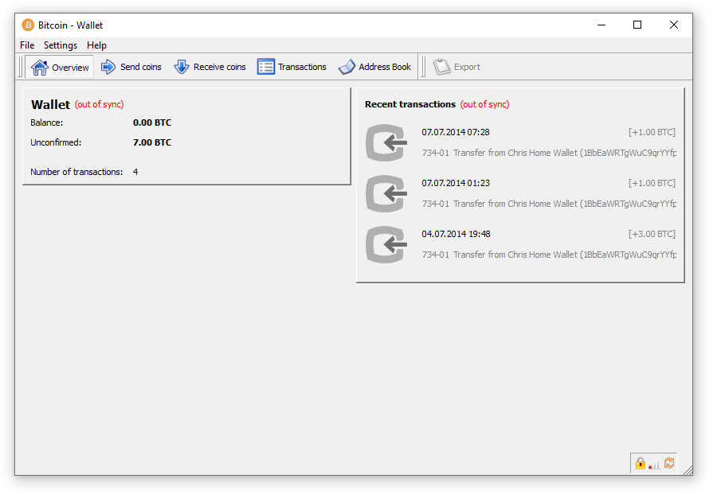Click the Balance: label
This screenshot has height=494, width=721.
[46, 123]
